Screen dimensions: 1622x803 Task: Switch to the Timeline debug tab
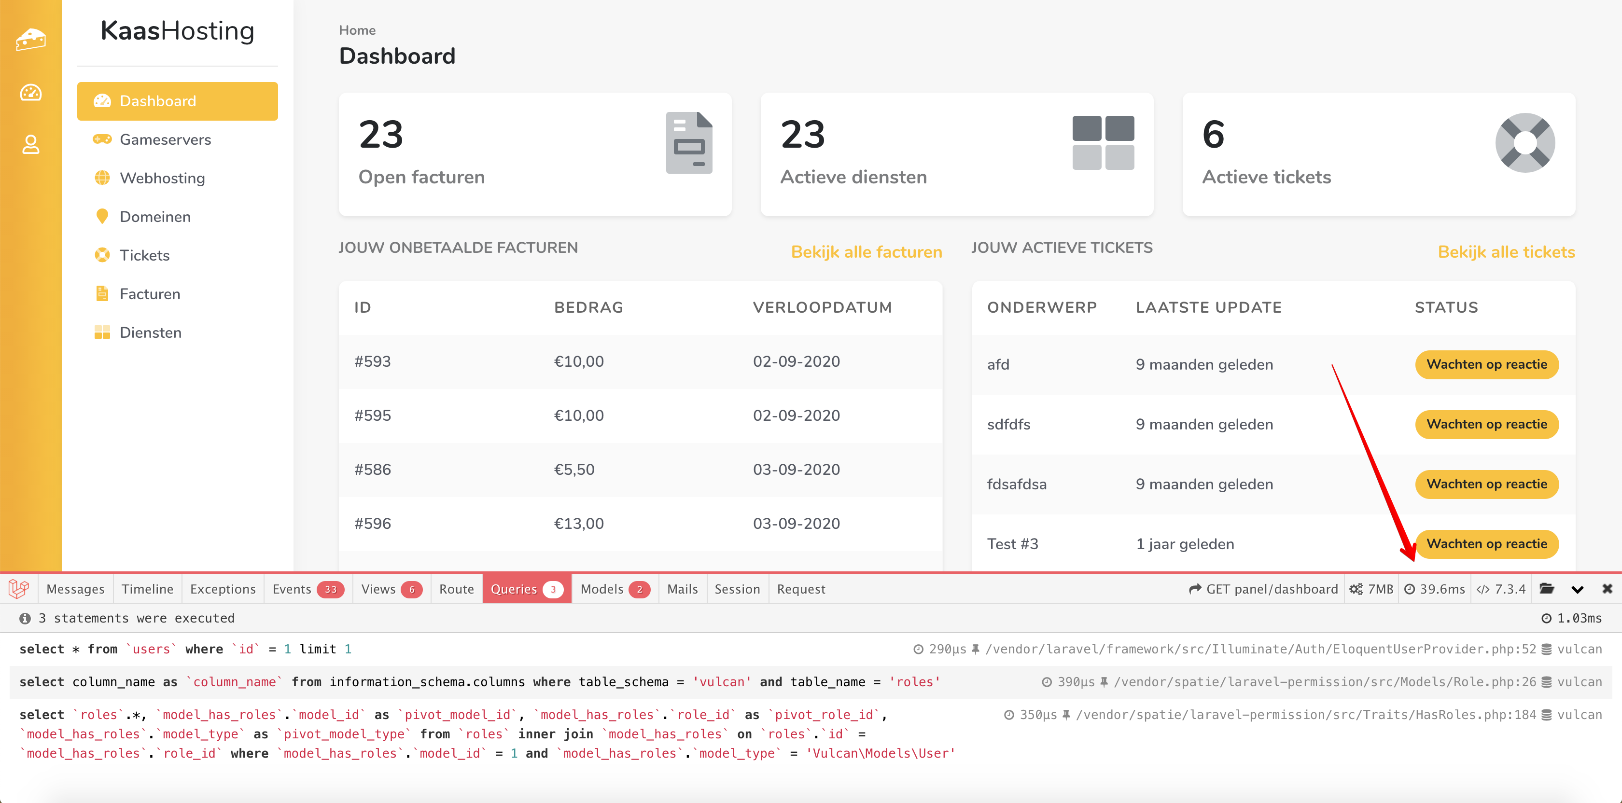(x=147, y=589)
